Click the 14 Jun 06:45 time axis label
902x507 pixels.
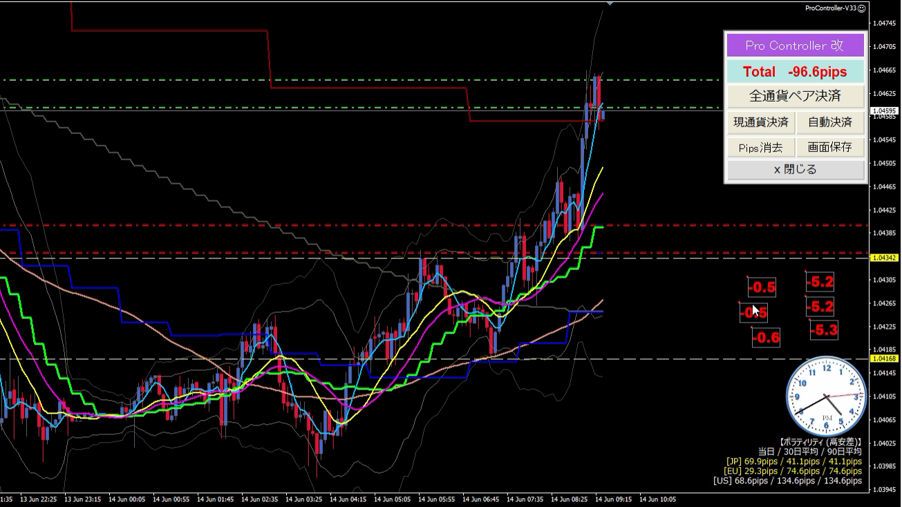coord(480,499)
